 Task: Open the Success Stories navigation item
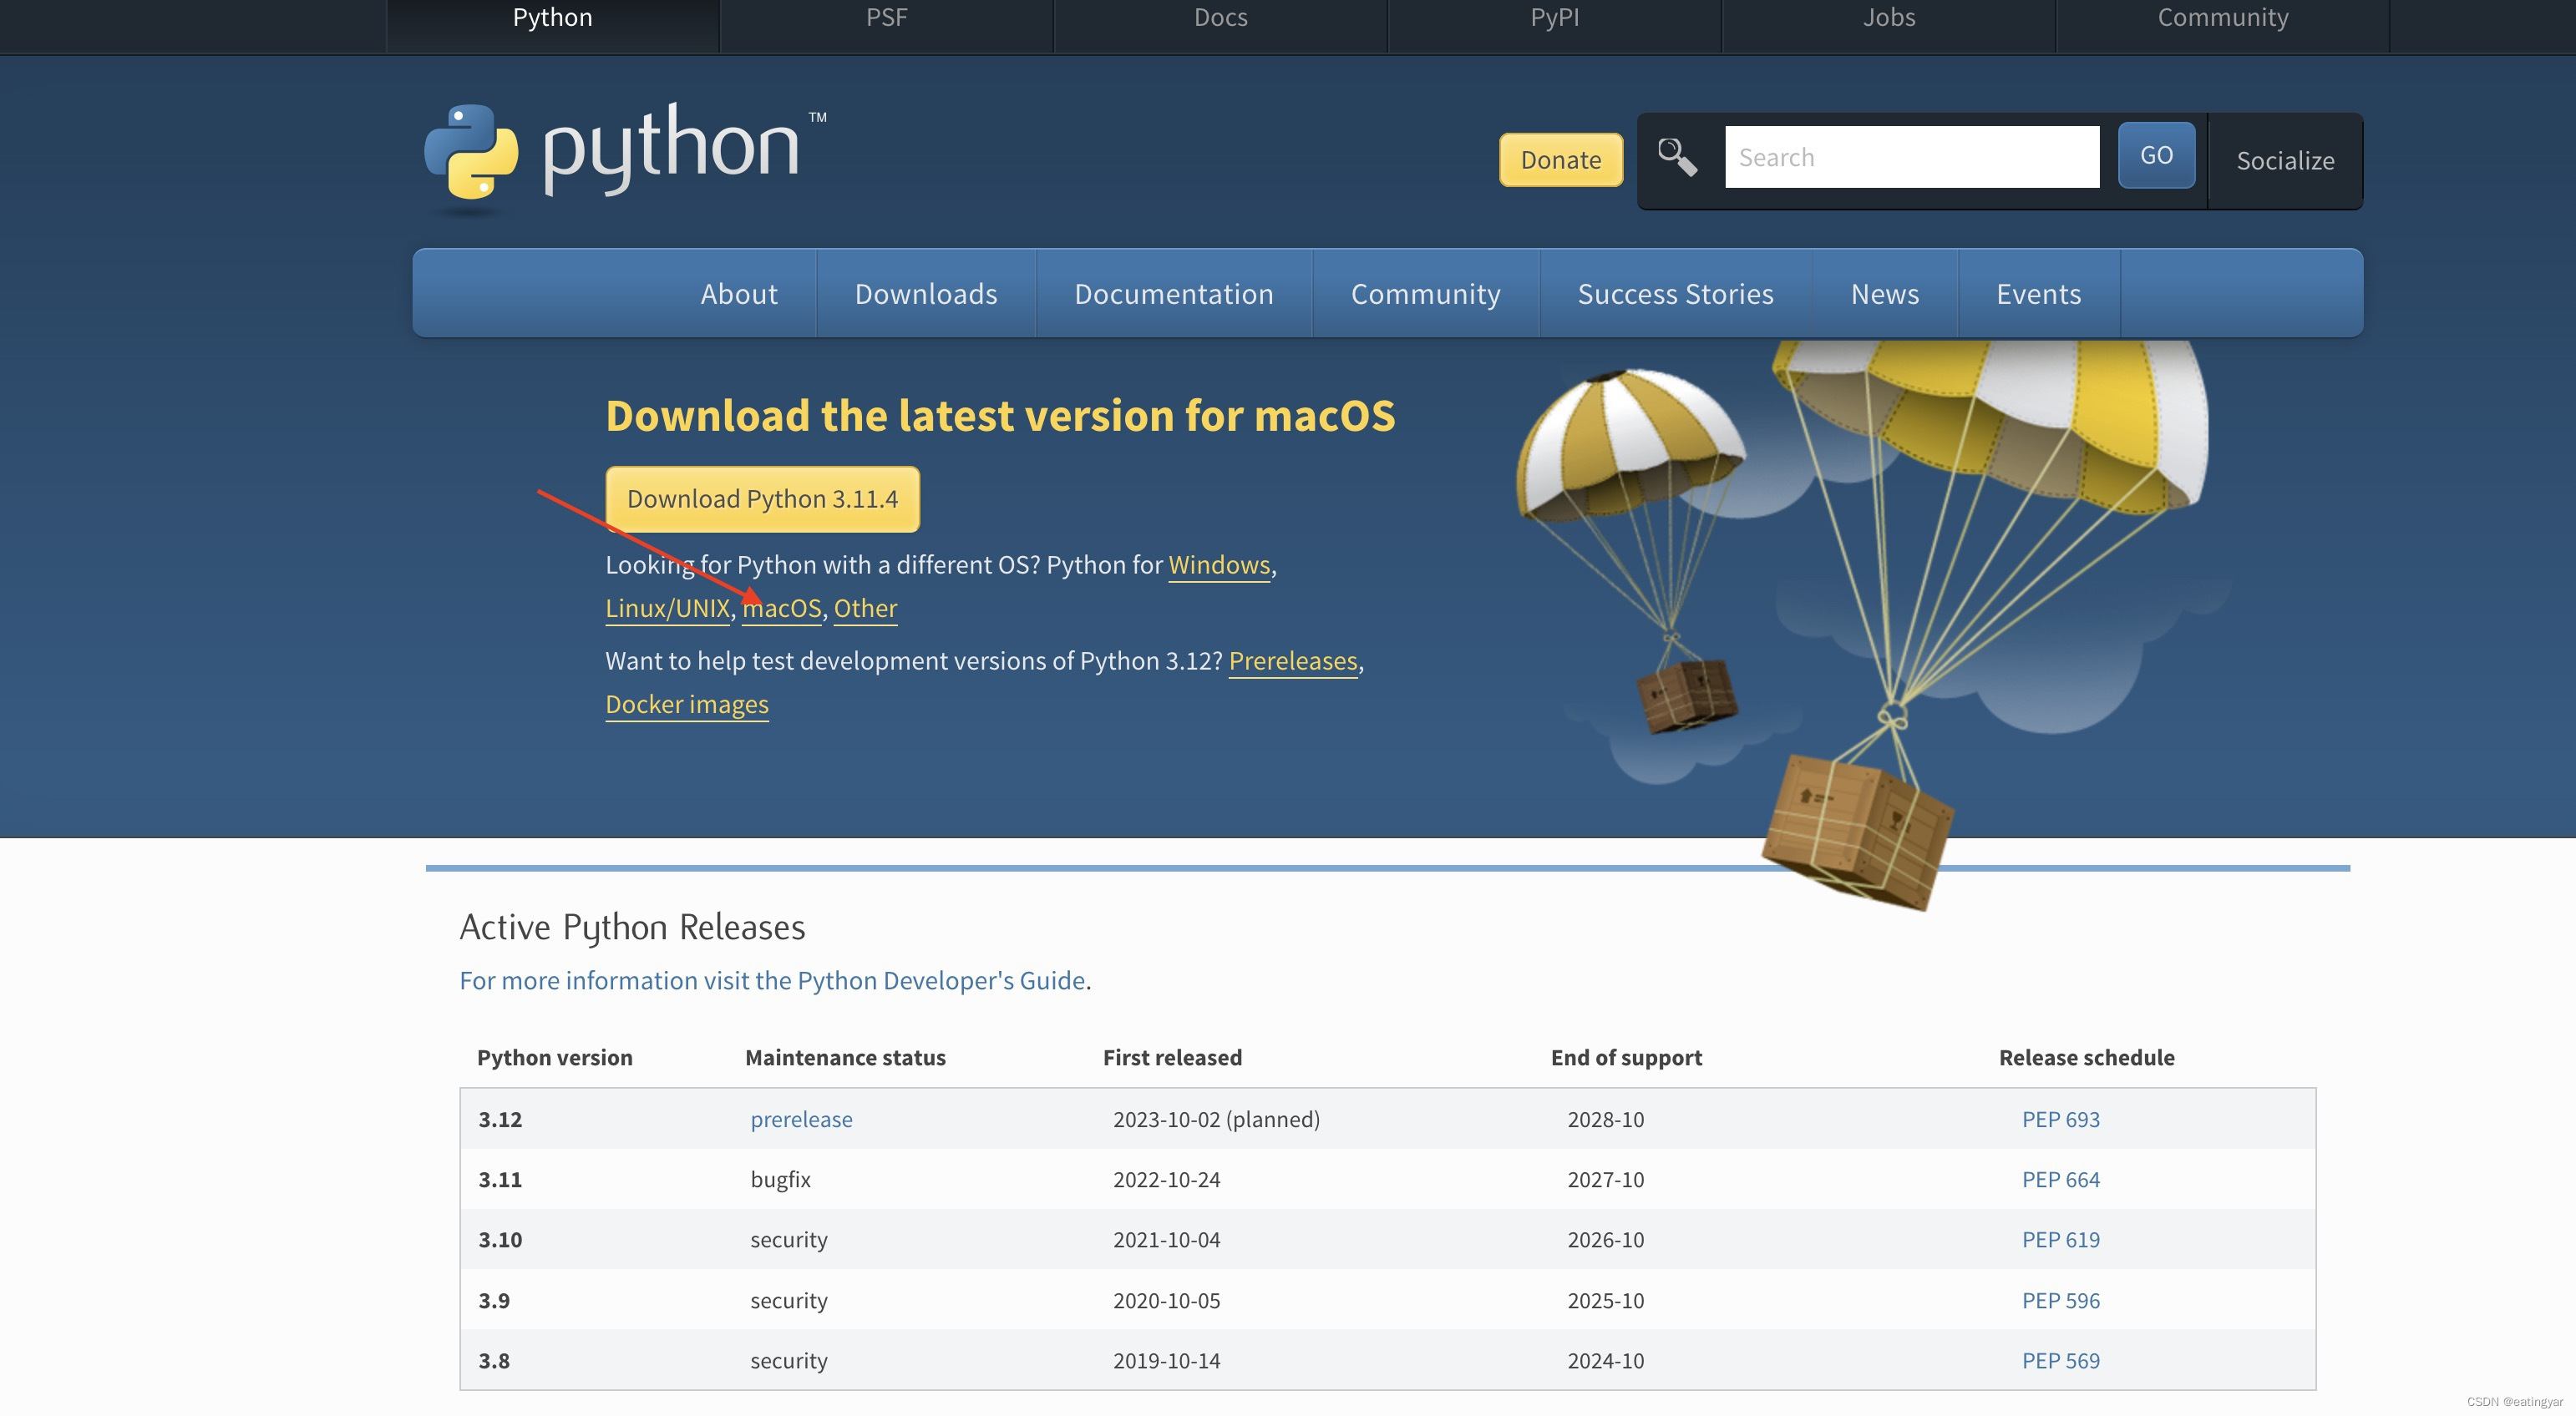1675,294
